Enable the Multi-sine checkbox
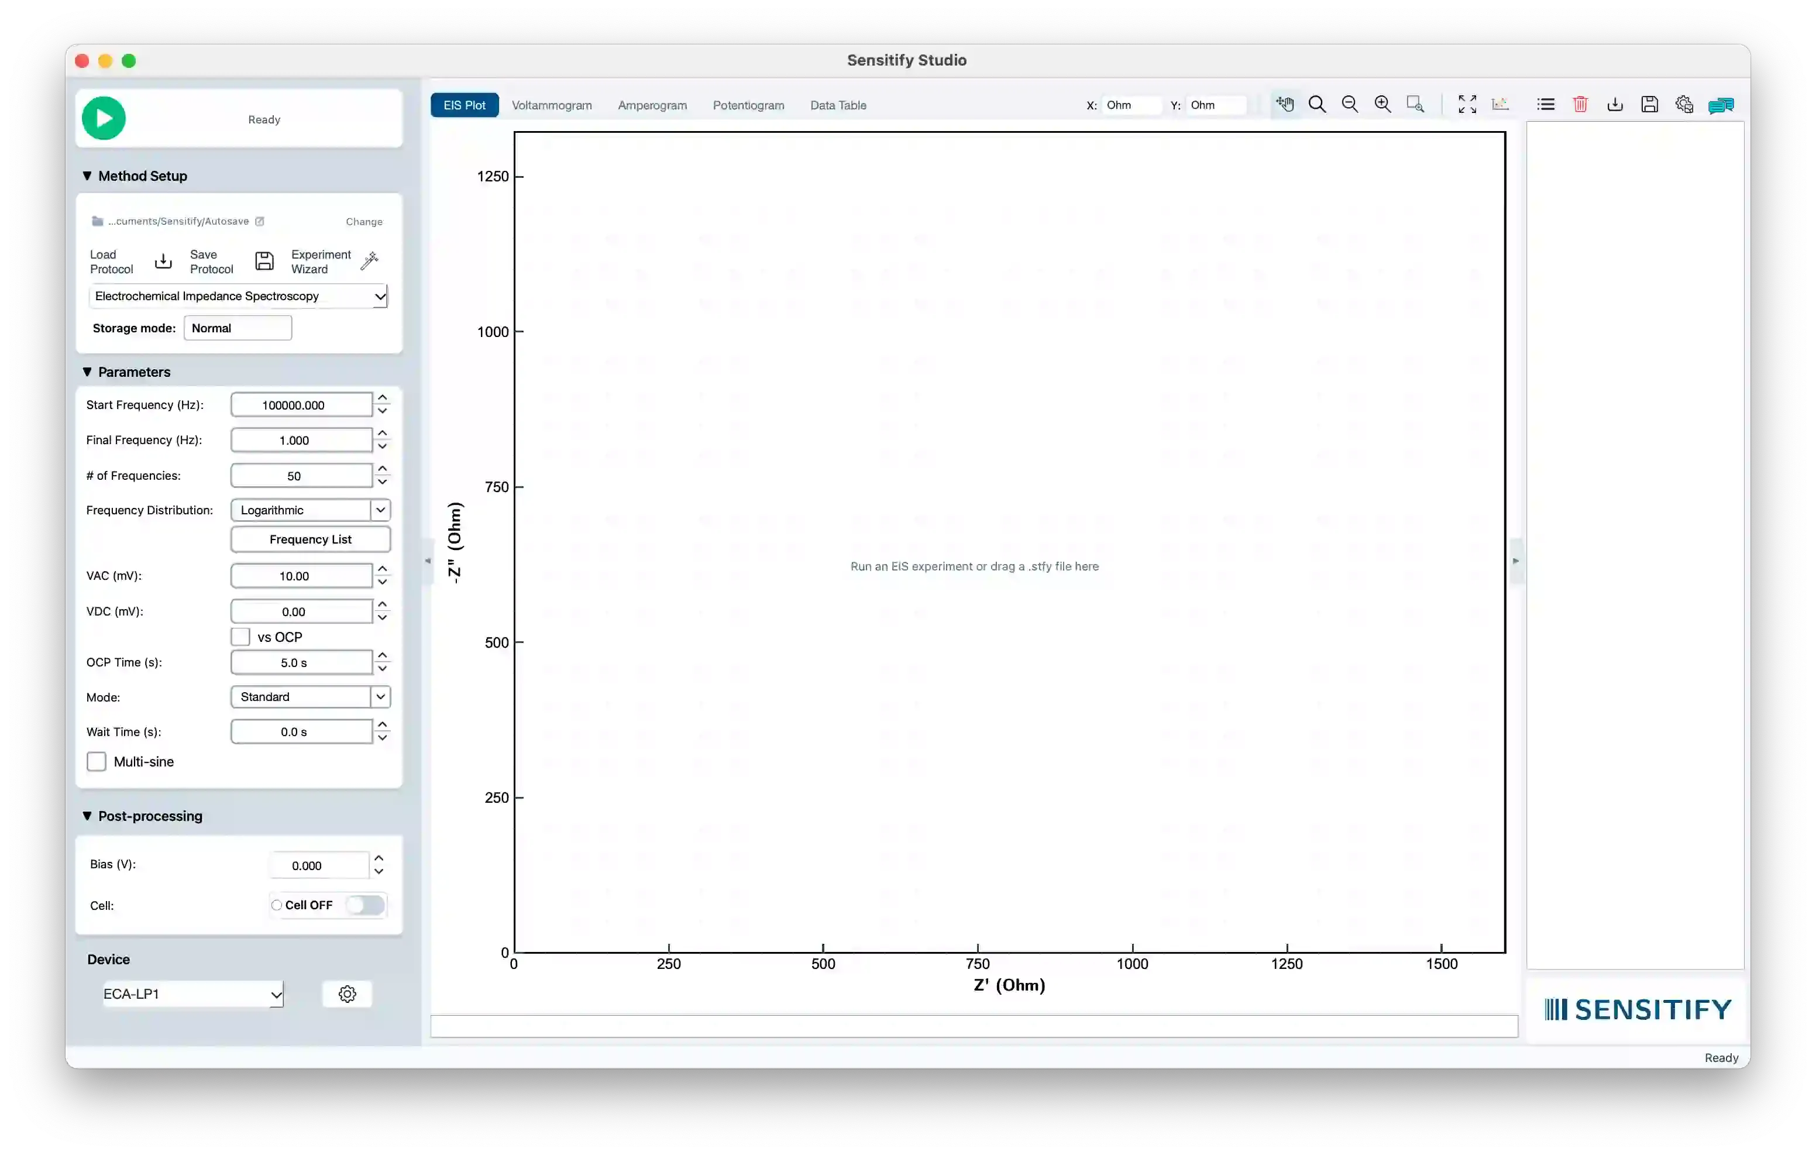The image size is (1816, 1155). click(x=97, y=762)
